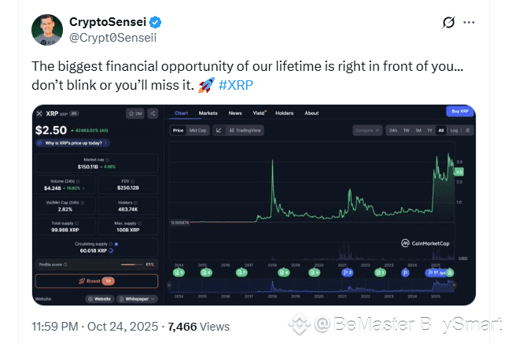Screen dimensions: 508x344
Task: Toggle the chart to Price view
Action: click(179, 130)
